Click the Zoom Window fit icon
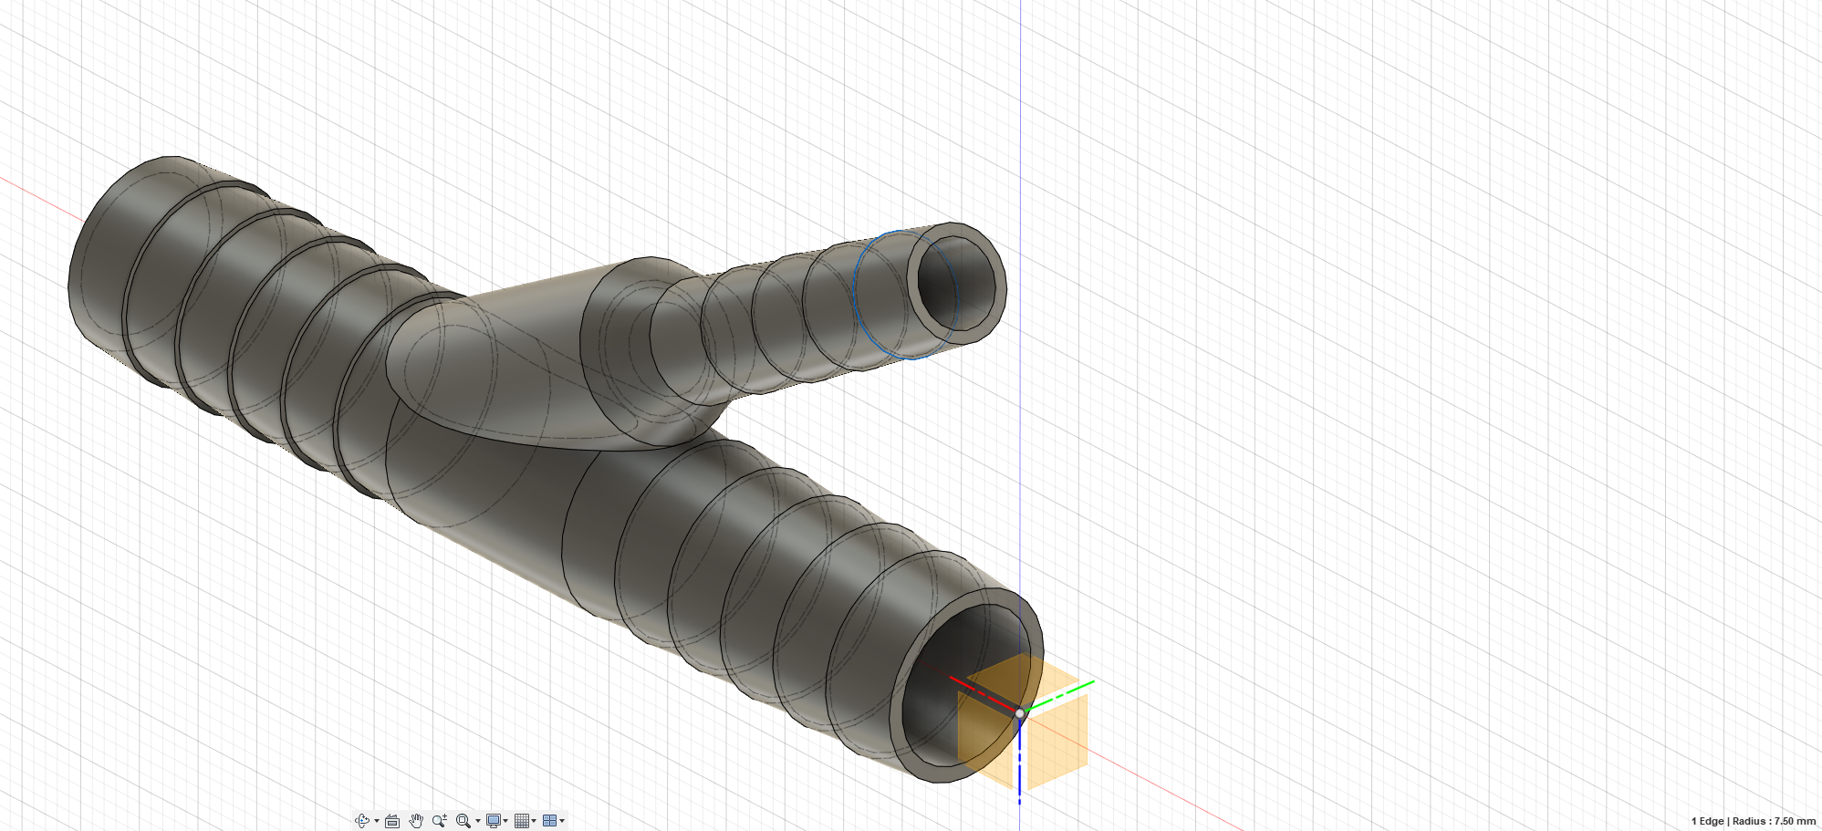 [463, 821]
